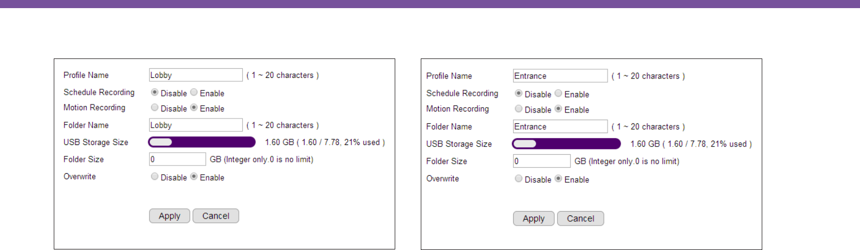
Task: Click Cancel in the Entrance profile
Action: pyautogui.click(x=580, y=219)
